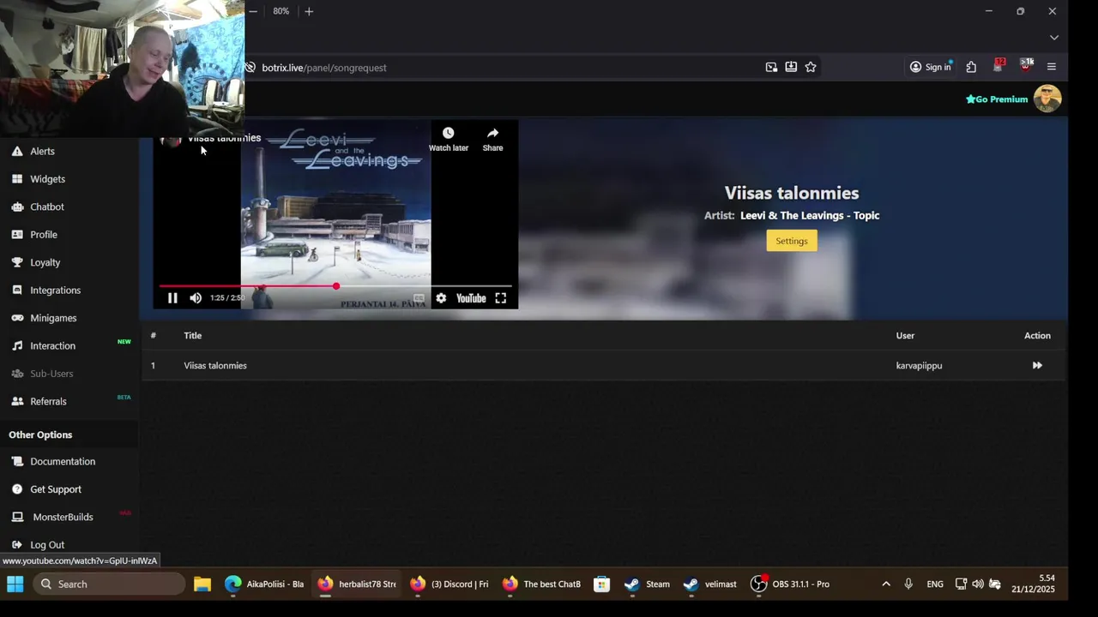Open the Alerts sidebar section
1098x617 pixels.
click(x=42, y=151)
